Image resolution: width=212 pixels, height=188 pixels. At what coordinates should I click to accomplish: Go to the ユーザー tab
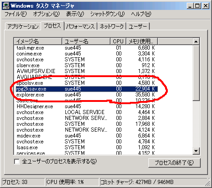click(x=138, y=27)
